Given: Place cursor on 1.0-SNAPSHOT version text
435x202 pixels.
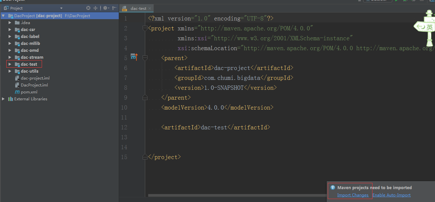Looking at the screenshot, I should coord(223,88).
